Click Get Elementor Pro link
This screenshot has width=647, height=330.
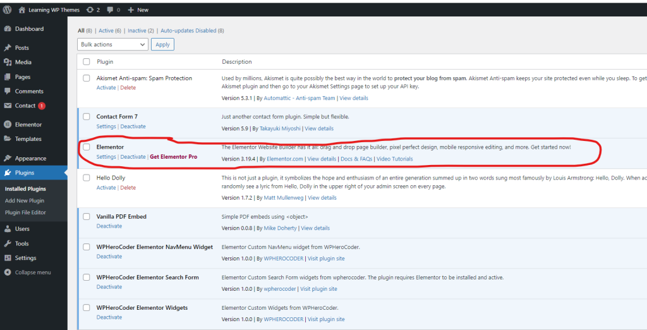[x=173, y=157]
